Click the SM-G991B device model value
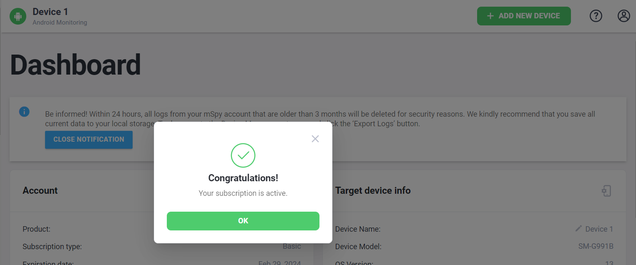The image size is (636, 265). (596, 246)
